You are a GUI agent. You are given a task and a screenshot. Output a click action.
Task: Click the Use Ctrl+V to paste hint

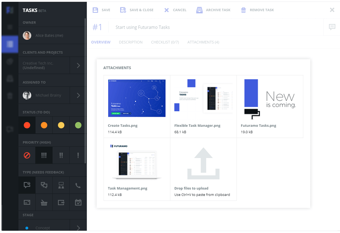point(202,195)
